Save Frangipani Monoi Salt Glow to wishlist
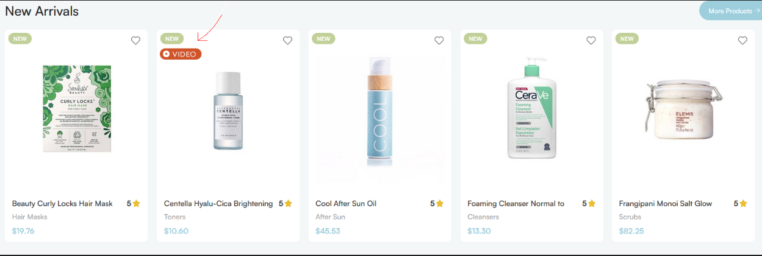 coord(742,41)
